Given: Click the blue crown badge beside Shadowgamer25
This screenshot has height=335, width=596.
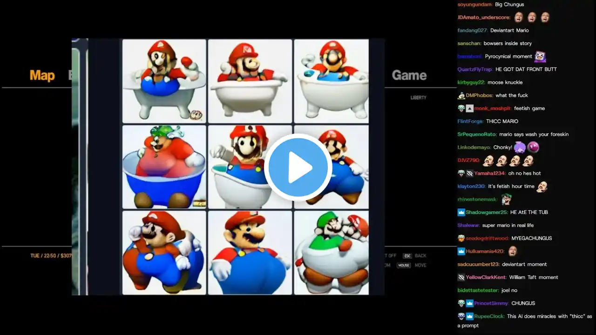Looking at the screenshot, I should pyautogui.click(x=461, y=212).
